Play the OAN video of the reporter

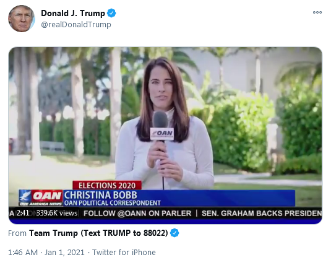click(165, 135)
